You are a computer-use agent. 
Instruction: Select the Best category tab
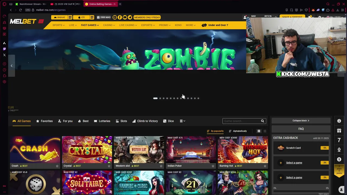point(83,121)
